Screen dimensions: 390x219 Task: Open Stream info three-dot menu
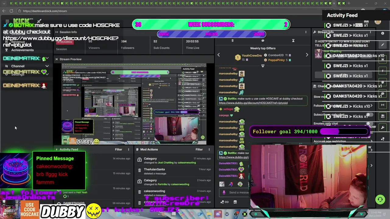coord(370,32)
